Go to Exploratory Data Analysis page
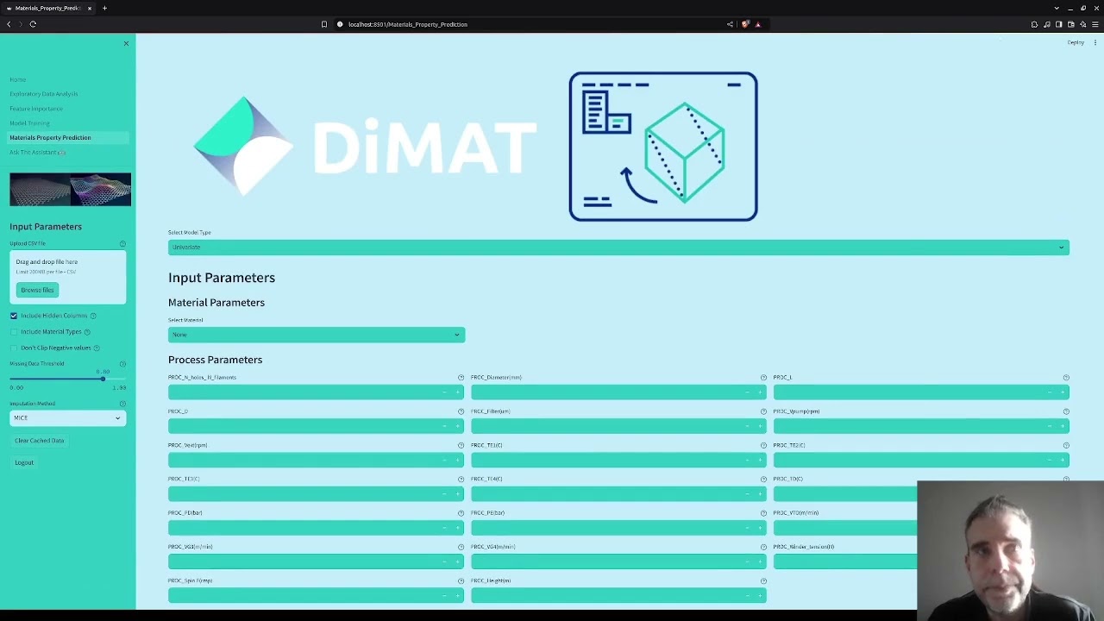Screen dimensions: 1104x621 [43, 94]
